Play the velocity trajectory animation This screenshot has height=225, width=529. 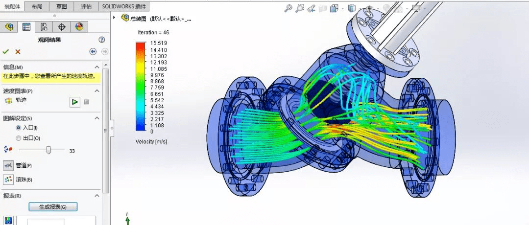(74, 102)
